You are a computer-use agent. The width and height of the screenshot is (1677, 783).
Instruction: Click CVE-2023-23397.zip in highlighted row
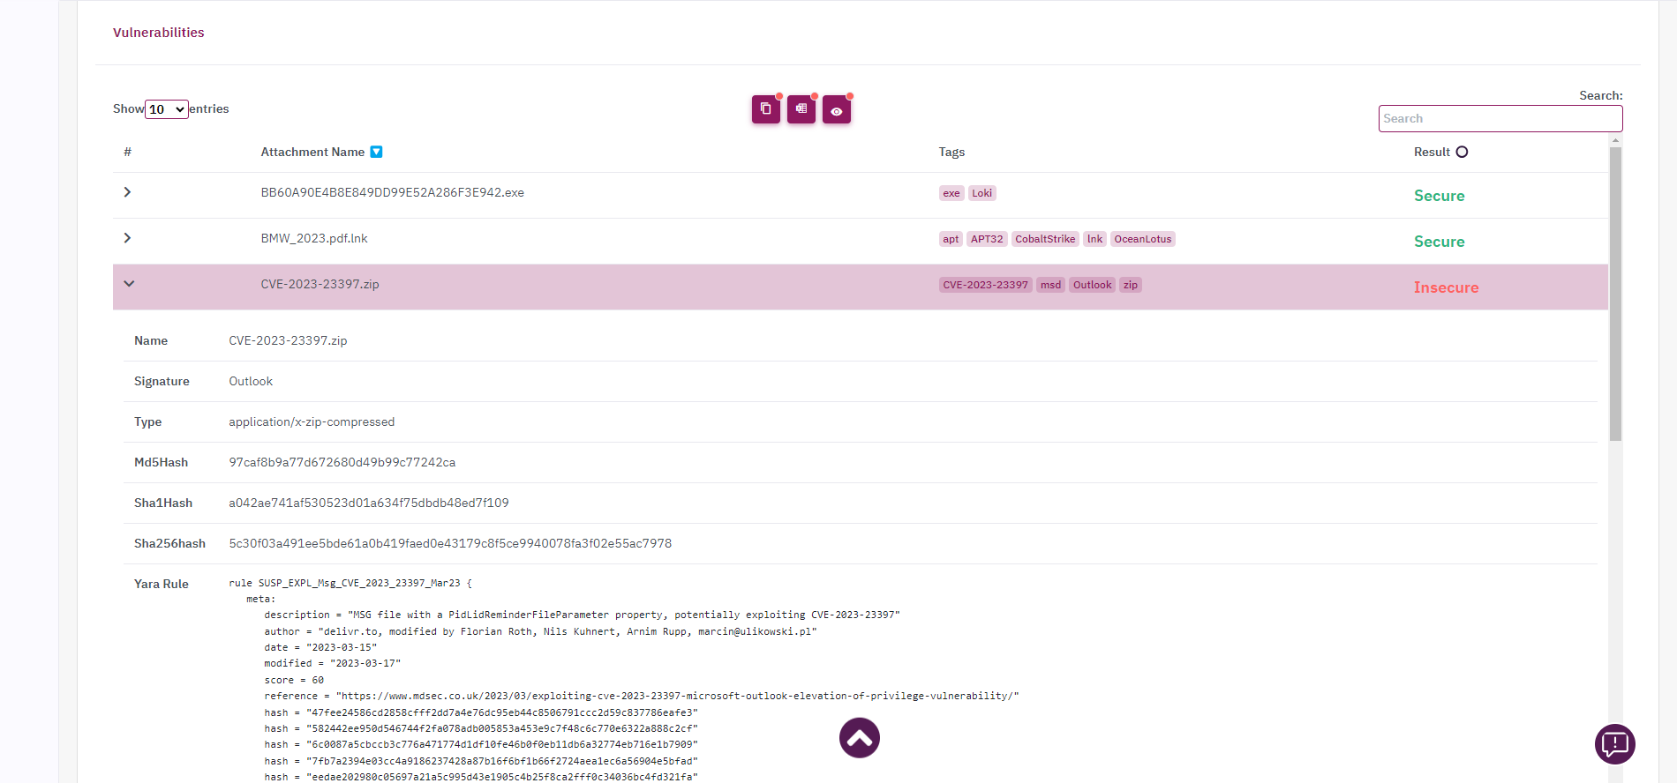click(x=320, y=284)
